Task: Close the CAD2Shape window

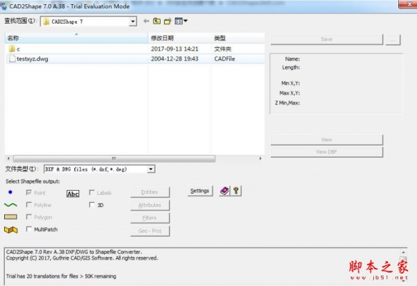Action: pos(409,4)
